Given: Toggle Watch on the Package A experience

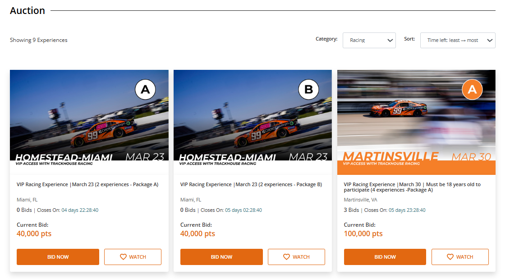Looking at the screenshot, I should pyautogui.click(x=133, y=257).
